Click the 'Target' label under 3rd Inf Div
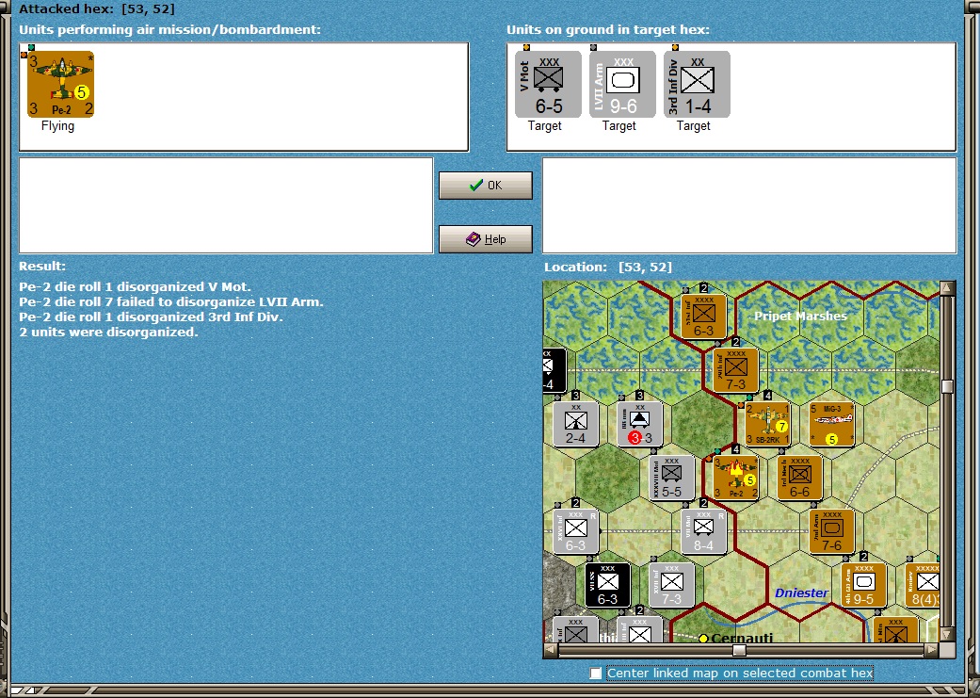Viewport: 980px width, 698px height. coord(693,125)
